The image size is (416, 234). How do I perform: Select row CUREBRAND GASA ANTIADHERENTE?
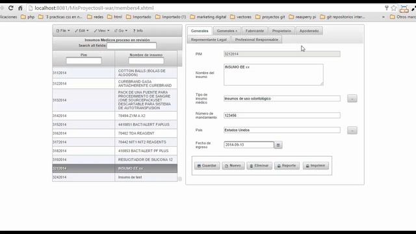[114, 84]
